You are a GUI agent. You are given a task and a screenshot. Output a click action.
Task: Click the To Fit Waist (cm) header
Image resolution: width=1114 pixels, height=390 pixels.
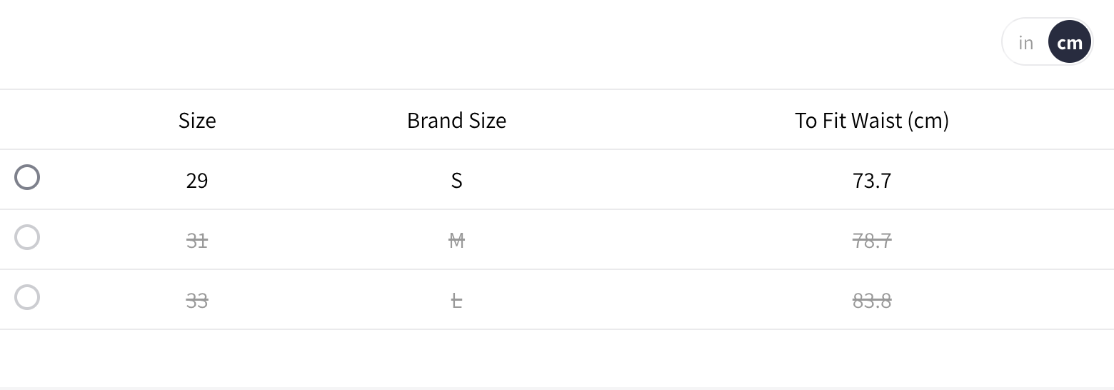(x=871, y=120)
